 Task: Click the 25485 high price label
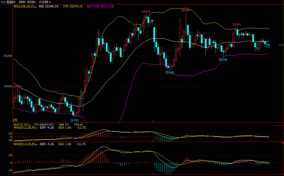[185, 10]
